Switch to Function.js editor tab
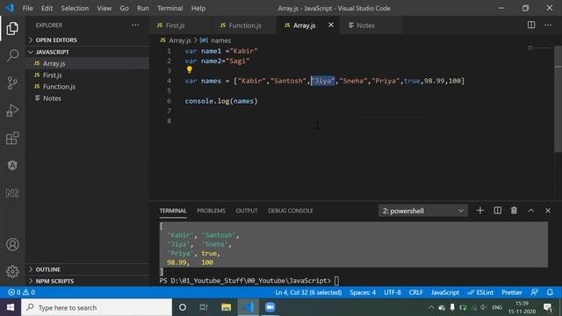562x316 pixels. [x=244, y=25]
